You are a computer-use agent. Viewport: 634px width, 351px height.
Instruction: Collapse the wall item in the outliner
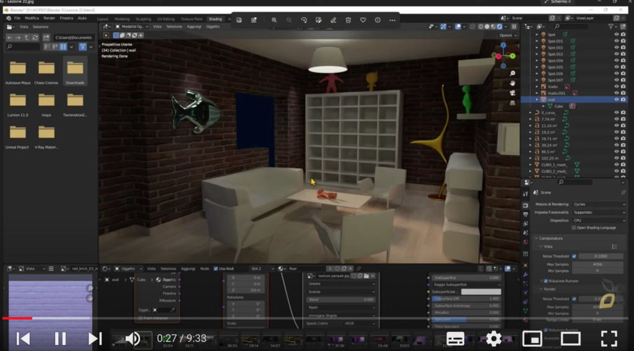537,99
